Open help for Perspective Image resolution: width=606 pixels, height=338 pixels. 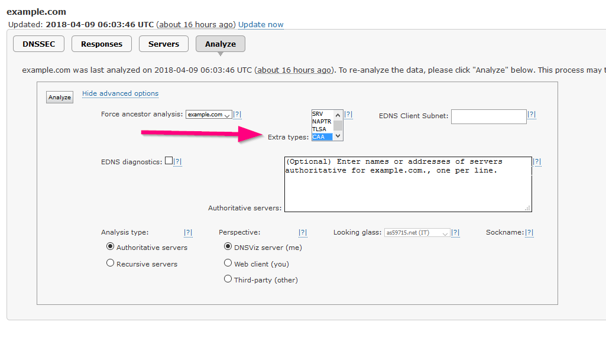click(303, 232)
